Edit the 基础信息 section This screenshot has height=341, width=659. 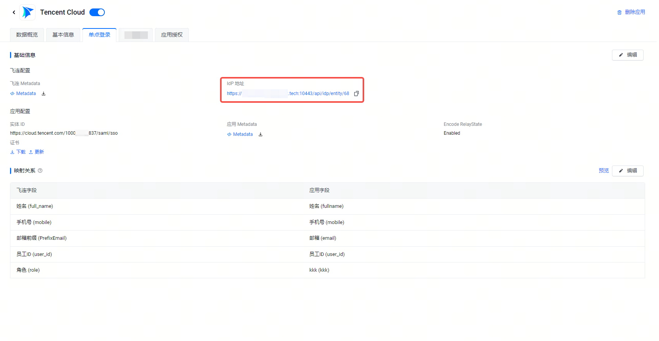pyautogui.click(x=628, y=55)
